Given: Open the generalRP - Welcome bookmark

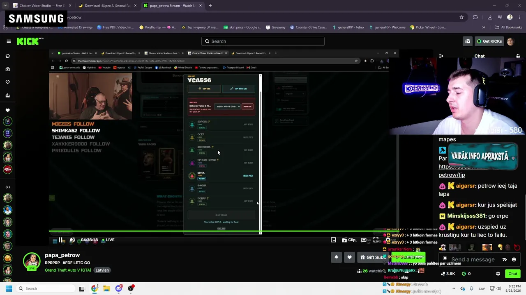Looking at the screenshot, I should coord(387,27).
